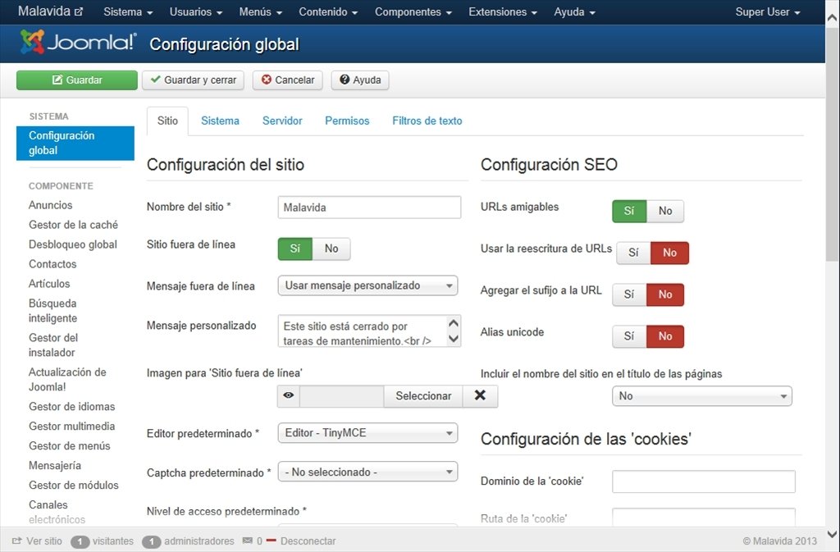Open the Componentes menu
840x552 pixels.
point(413,11)
